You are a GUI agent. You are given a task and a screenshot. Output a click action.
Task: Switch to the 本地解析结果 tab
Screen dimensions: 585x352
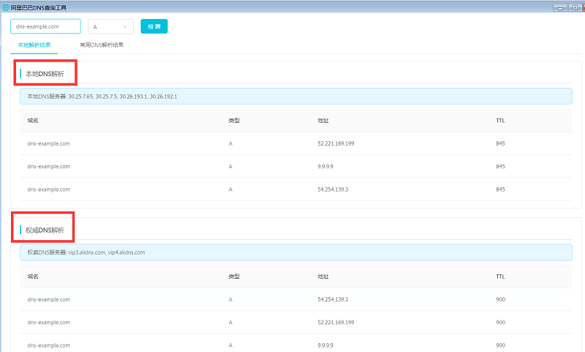(x=34, y=45)
